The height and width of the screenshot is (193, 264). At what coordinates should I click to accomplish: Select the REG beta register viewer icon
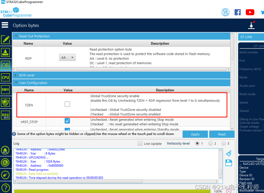click(5, 115)
